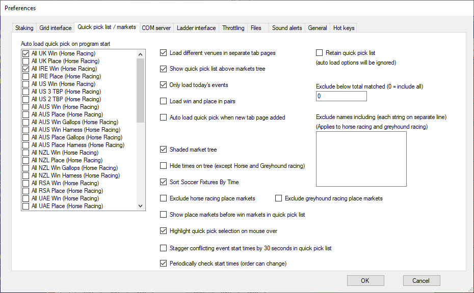Disable Highlight quick pick selection on mouse over

click(x=163, y=231)
